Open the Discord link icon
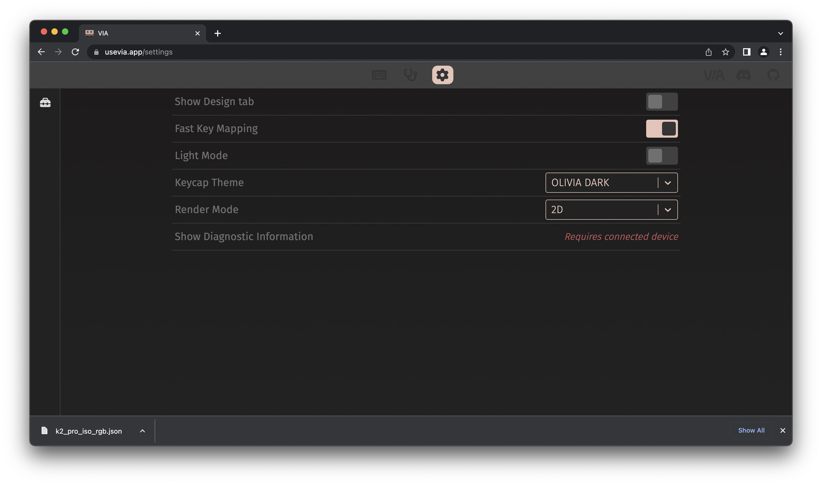This screenshot has height=485, width=822. 743,75
